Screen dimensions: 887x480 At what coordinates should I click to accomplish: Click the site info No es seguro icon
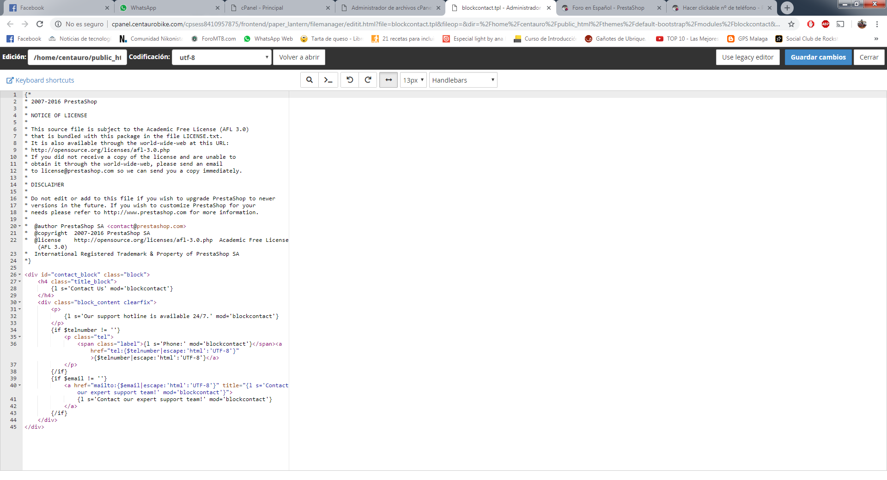tap(58, 24)
